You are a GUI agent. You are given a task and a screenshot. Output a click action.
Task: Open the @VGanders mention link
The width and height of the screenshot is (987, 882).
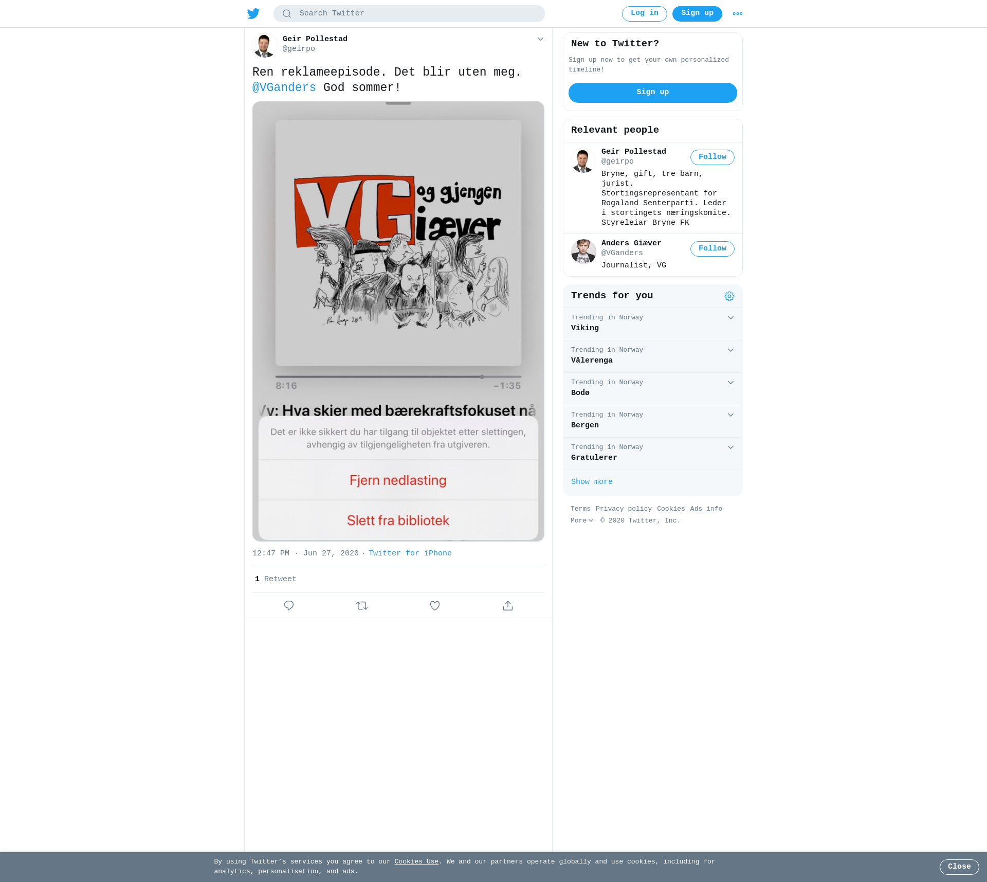pos(284,87)
